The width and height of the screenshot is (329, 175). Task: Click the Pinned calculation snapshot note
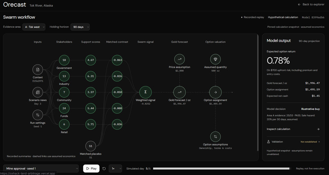296,27
